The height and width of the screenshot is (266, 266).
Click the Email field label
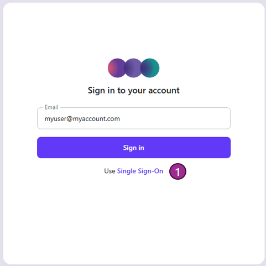[51, 107]
